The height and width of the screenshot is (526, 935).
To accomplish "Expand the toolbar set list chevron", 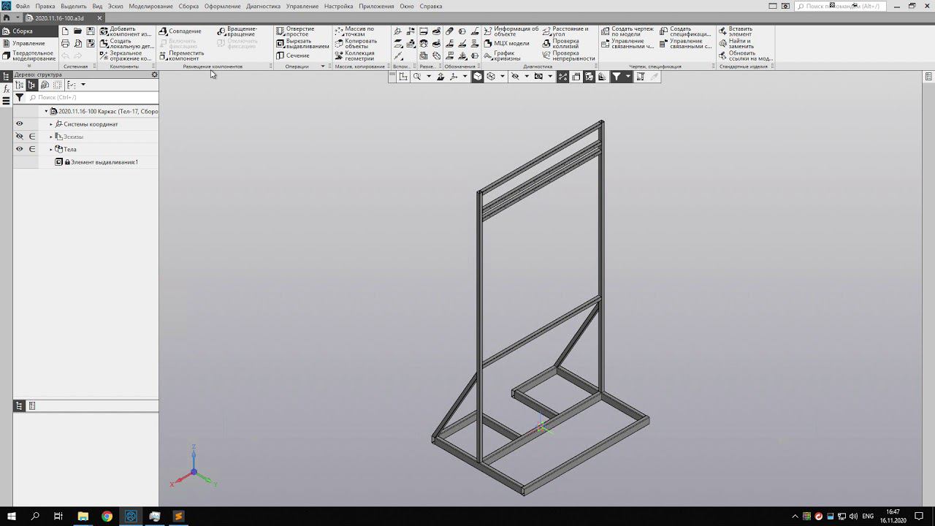I will pos(29,66).
